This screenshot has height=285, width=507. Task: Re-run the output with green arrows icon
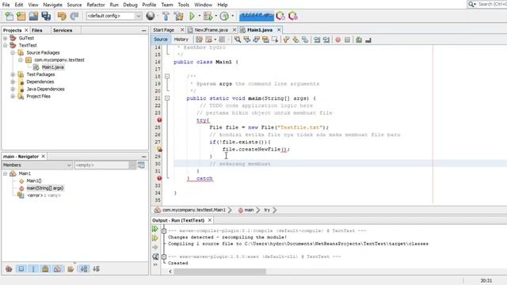tap(155, 229)
